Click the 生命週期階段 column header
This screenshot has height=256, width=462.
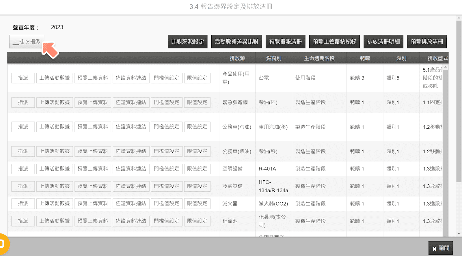[x=319, y=58]
